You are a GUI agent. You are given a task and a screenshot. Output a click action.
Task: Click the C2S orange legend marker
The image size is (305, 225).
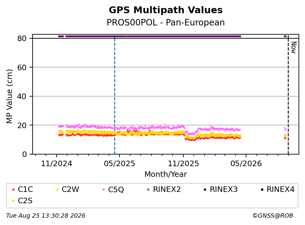pos(13,201)
